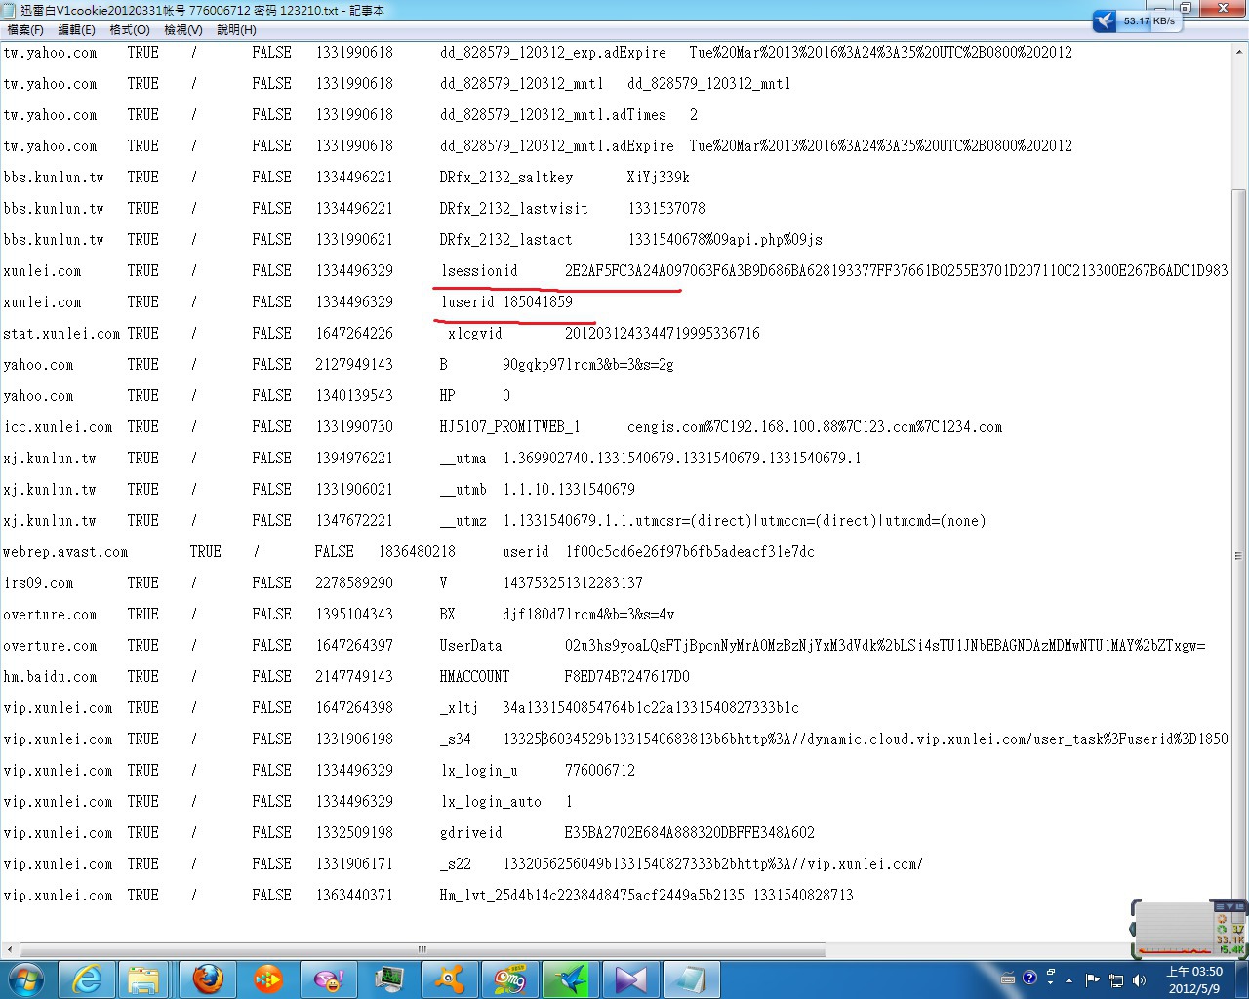This screenshot has width=1249, height=999.
Task: Click the blue help question mark tray icon
Action: click(x=1029, y=978)
